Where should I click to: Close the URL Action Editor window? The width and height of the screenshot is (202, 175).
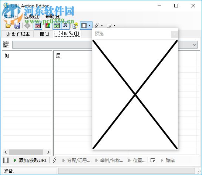[193, 6]
